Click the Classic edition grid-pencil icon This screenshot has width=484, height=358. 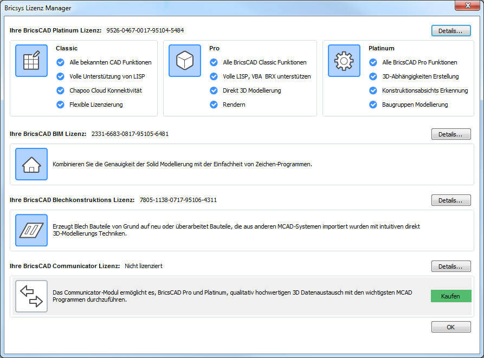31,61
